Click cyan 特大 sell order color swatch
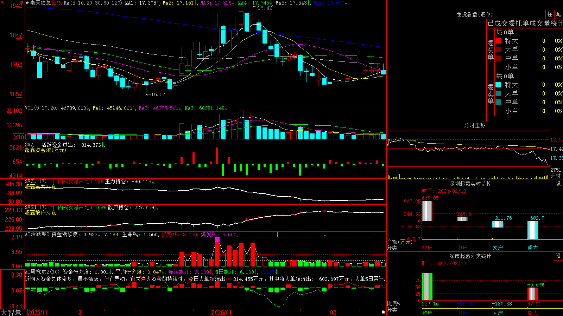 (498, 85)
